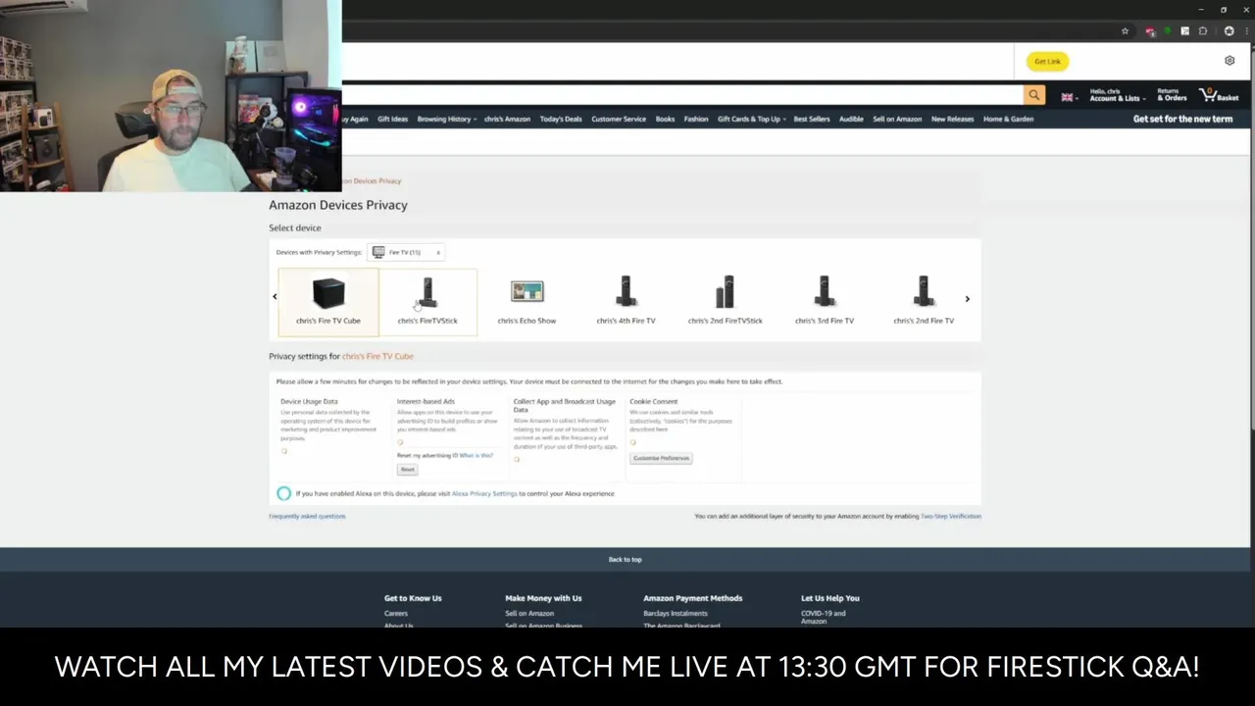Click the Alexa ring icon
The image size is (1255, 706).
283,493
